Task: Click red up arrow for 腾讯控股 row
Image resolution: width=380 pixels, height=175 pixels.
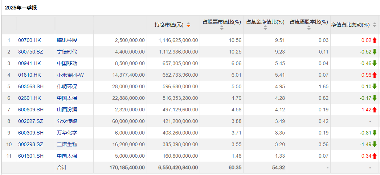Action: (375, 40)
